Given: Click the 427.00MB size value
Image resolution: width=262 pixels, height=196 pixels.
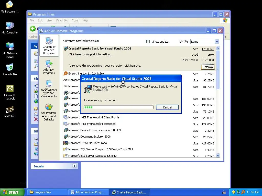Looking at the screenshot, I should (x=208, y=143).
